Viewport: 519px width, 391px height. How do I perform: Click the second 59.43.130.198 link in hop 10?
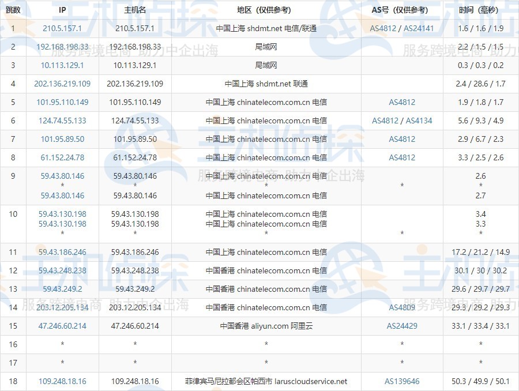pos(62,224)
